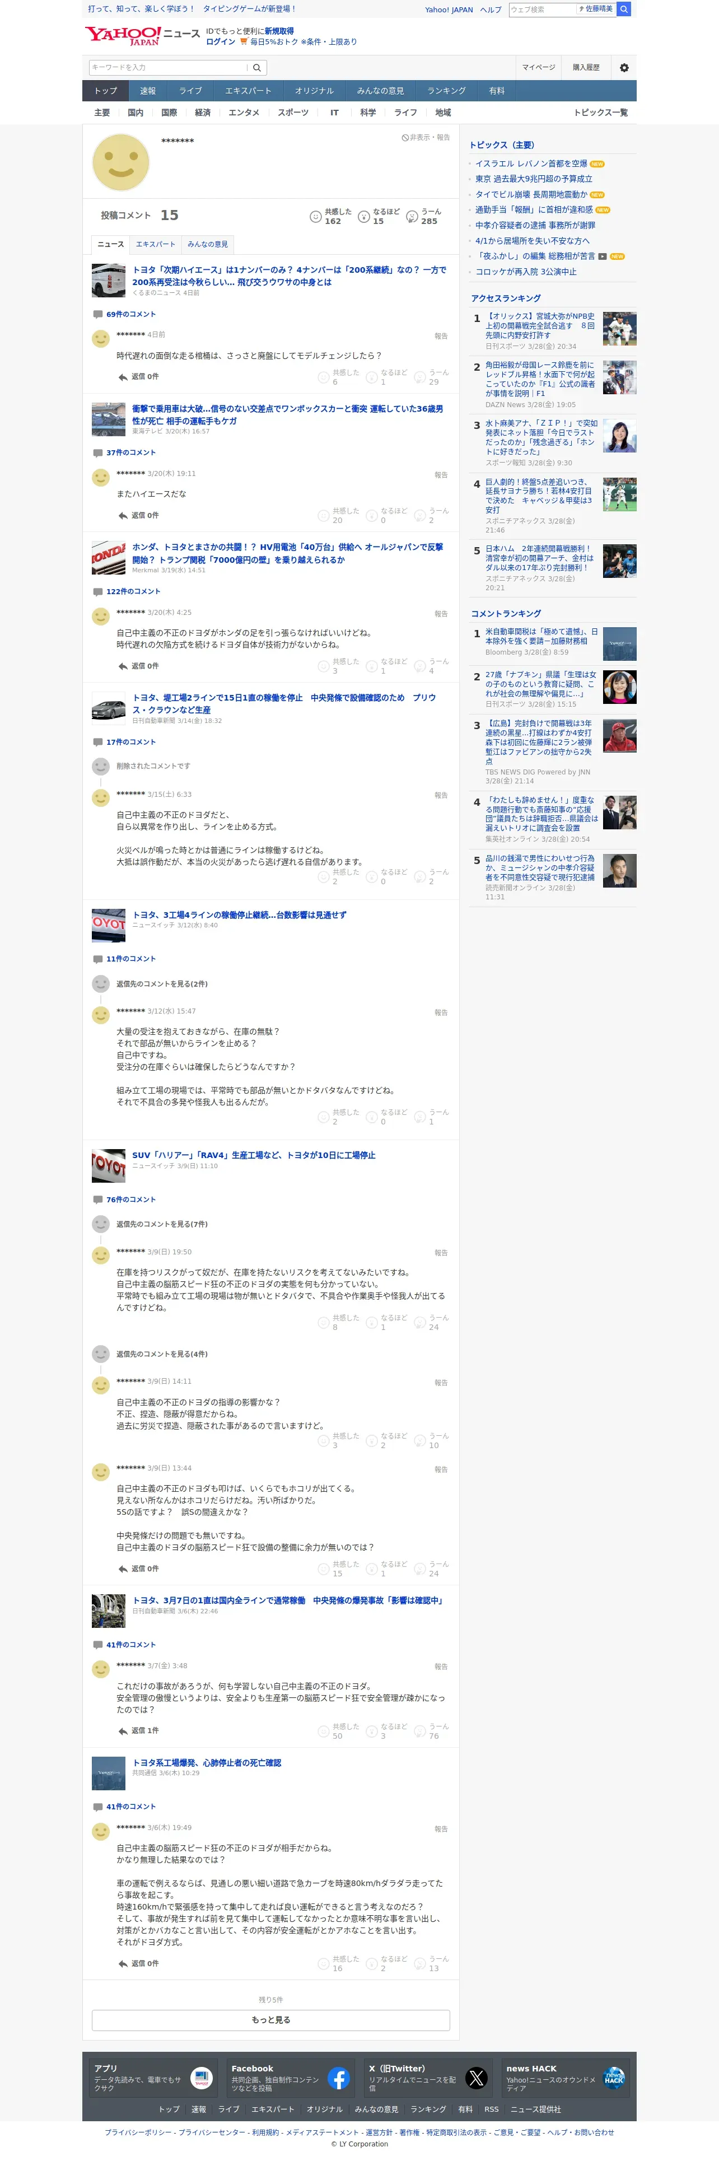
Task: Click the Facebook icon in footer
Action: [x=339, y=2078]
